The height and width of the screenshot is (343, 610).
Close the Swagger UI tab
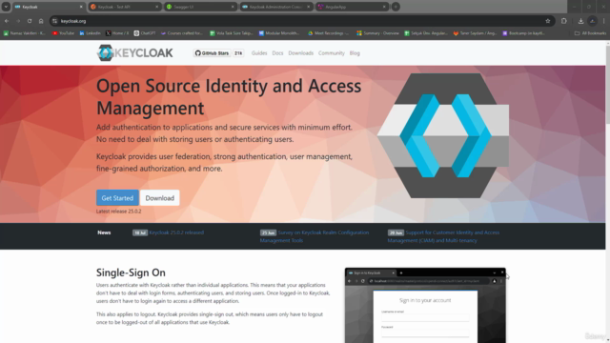pyautogui.click(x=233, y=7)
